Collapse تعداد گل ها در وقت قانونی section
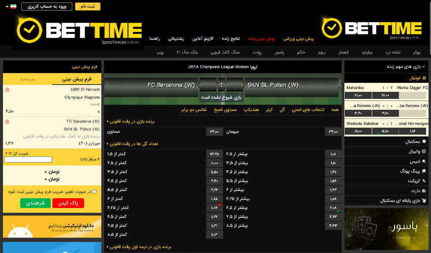 click(x=107, y=144)
